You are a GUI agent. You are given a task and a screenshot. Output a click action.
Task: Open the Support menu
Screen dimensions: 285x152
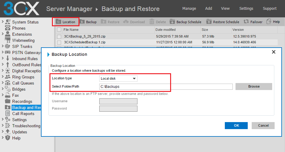(269, 9)
